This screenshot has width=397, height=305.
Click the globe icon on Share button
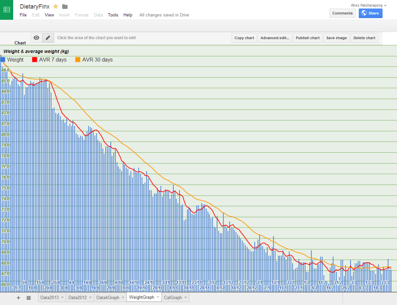pyautogui.click(x=364, y=13)
